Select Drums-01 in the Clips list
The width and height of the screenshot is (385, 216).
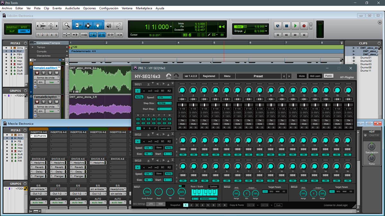pyautogui.click(x=366, y=58)
